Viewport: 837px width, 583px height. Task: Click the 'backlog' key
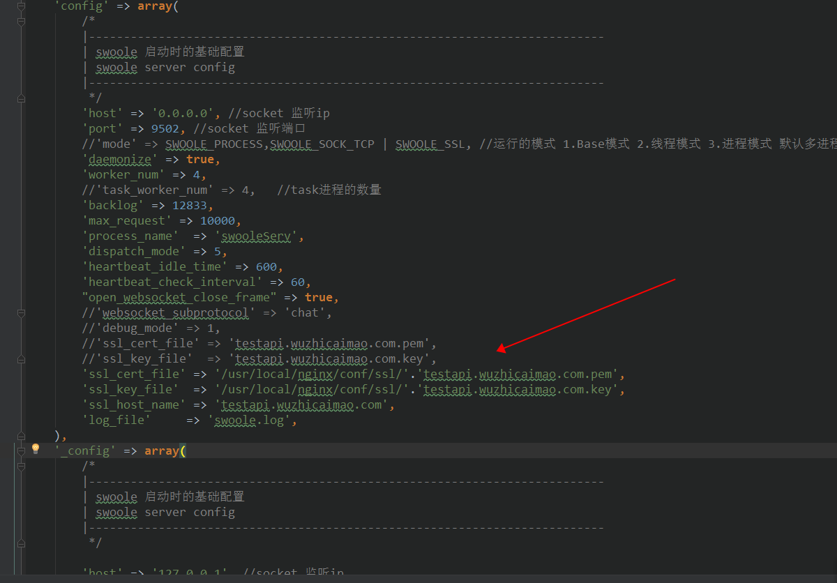coord(113,205)
